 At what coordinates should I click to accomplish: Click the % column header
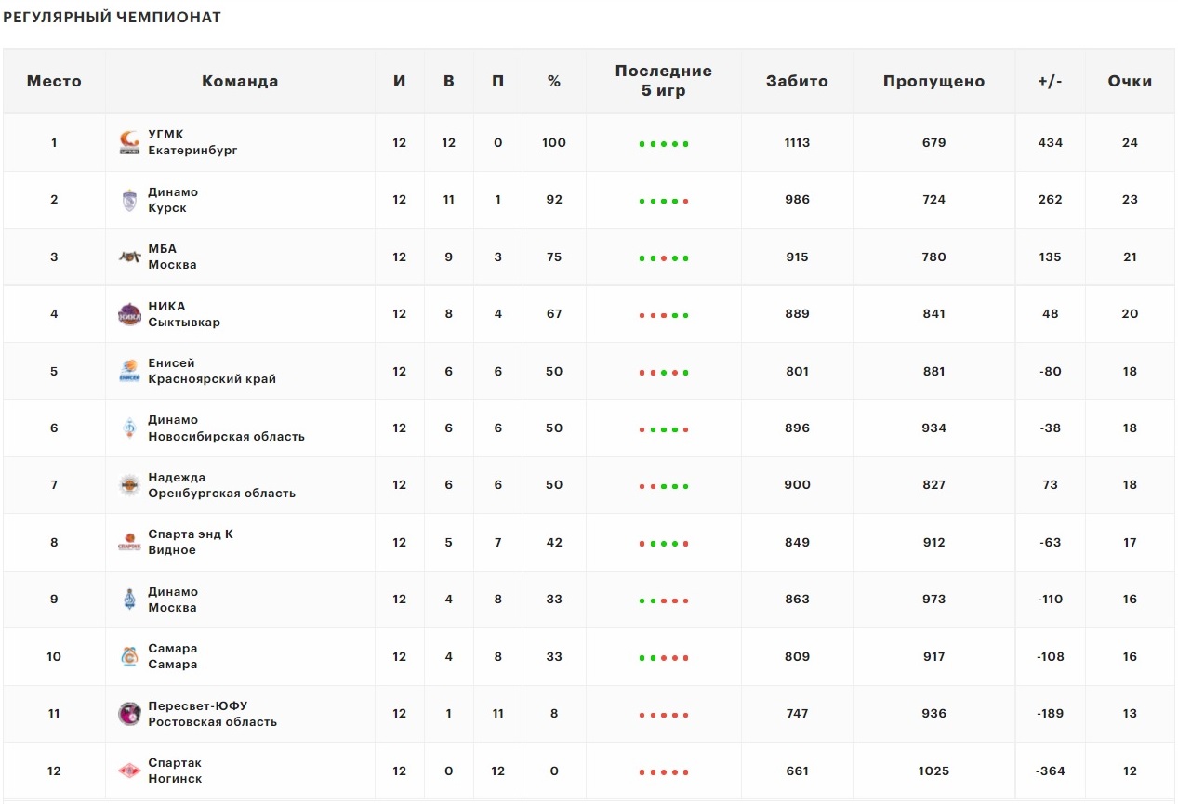pos(554,81)
